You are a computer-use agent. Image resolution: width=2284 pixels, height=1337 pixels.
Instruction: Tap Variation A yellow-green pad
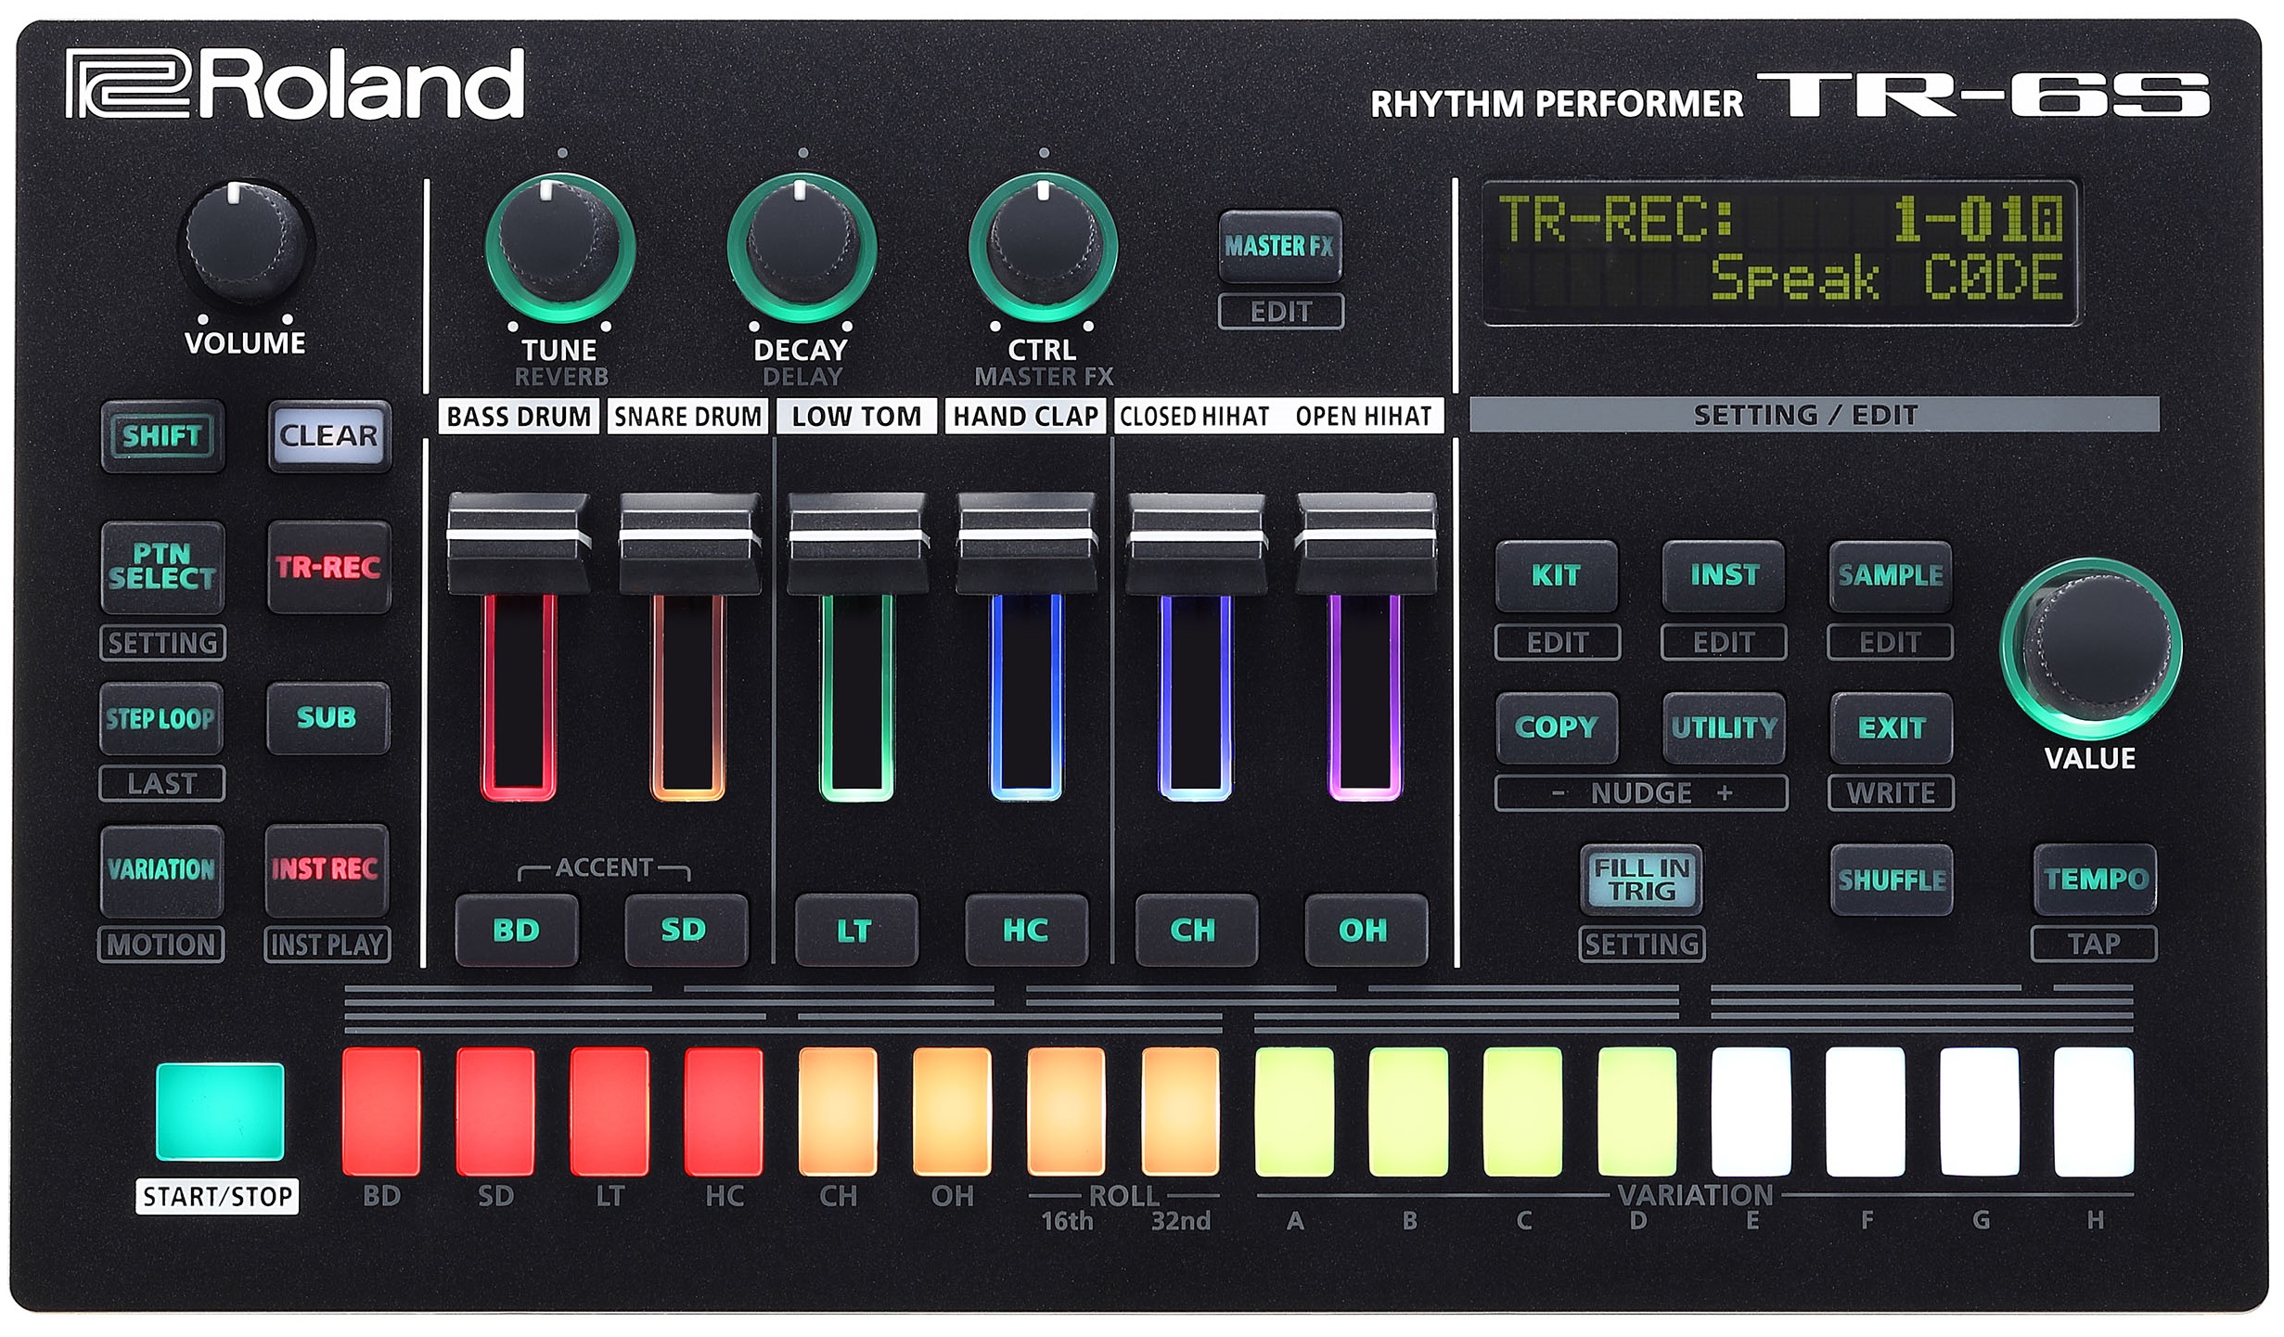(1294, 1112)
